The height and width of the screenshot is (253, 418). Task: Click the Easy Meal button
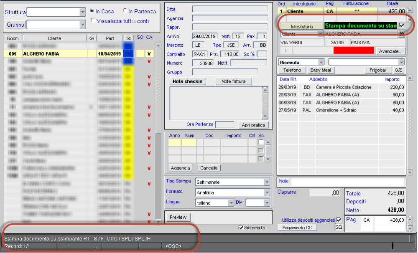click(x=321, y=70)
